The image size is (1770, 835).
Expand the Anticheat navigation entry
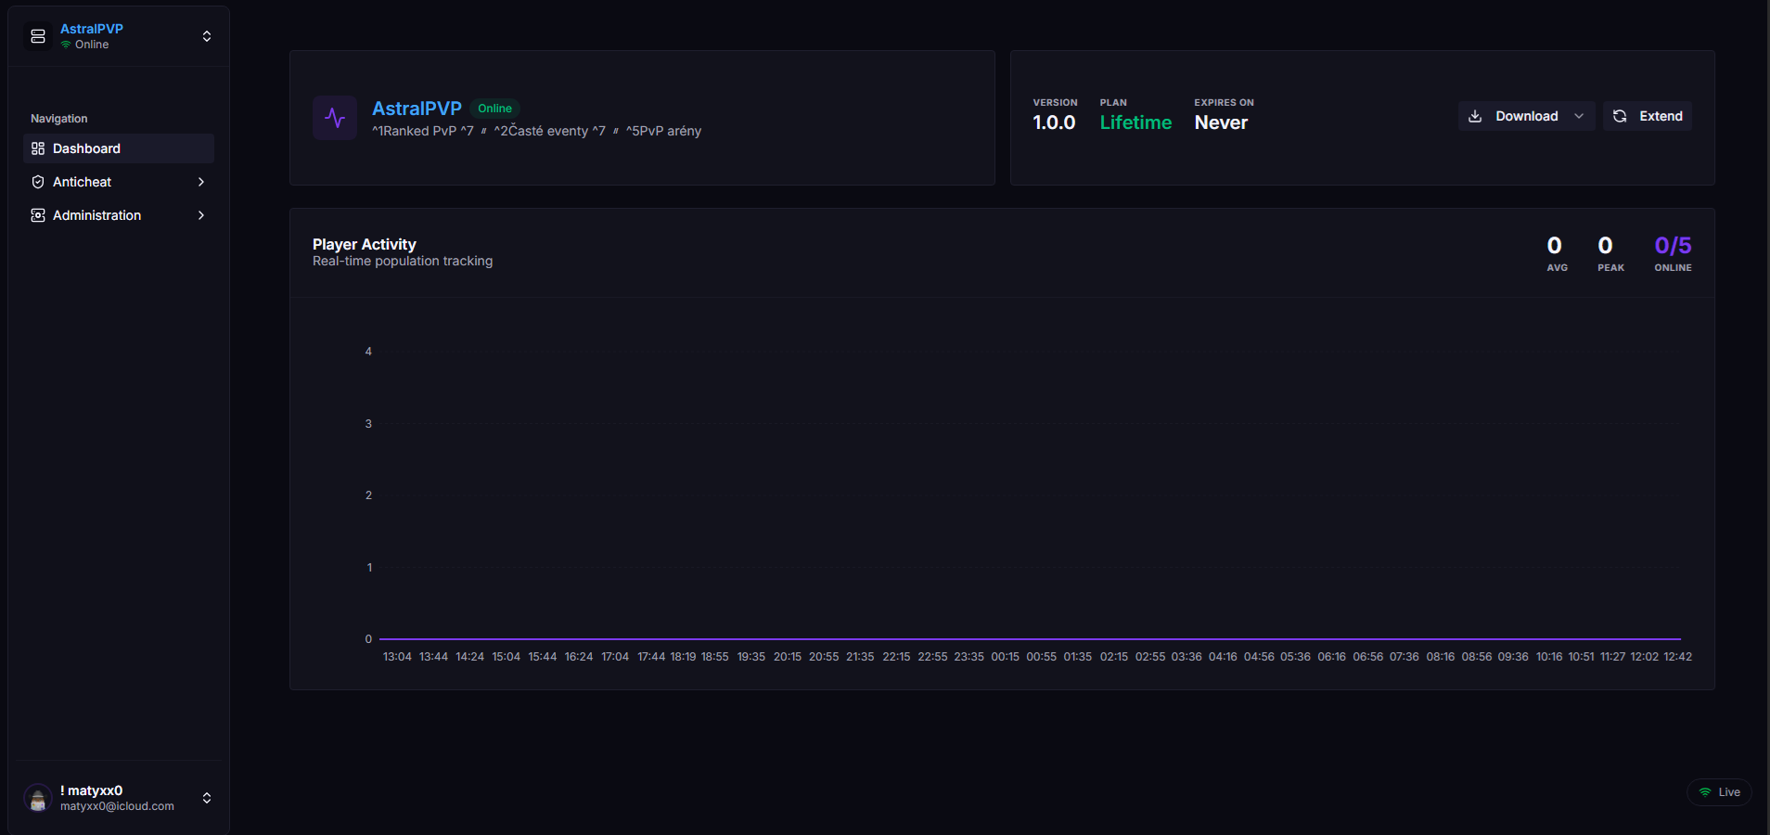click(x=201, y=182)
